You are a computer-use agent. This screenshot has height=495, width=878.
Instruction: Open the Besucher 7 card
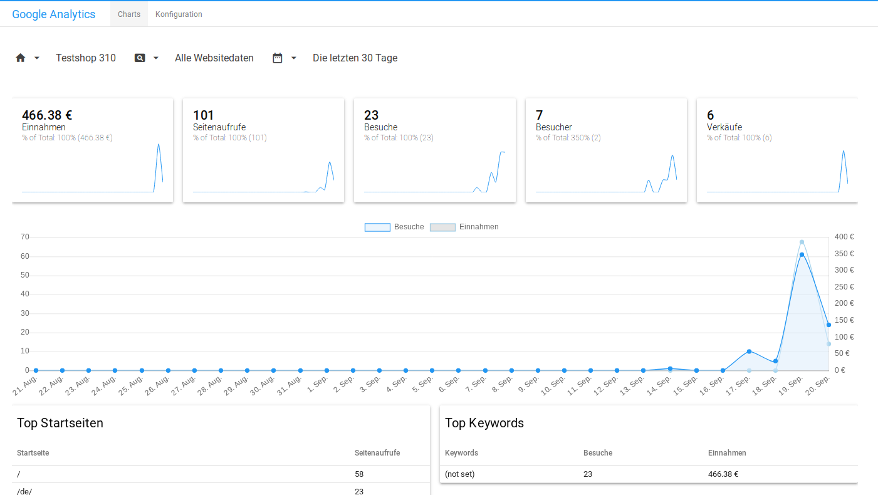tap(606, 150)
